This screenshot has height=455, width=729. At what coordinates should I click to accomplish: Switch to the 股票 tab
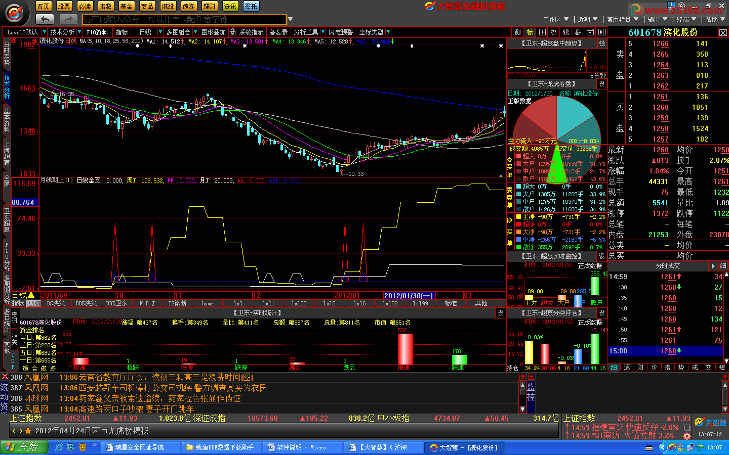(x=64, y=6)
